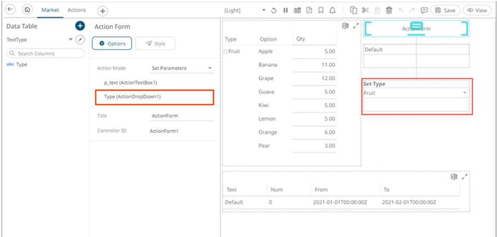Collapse the Fruit row group
This screenshot has width=497, height=237.
pos(225,51)
